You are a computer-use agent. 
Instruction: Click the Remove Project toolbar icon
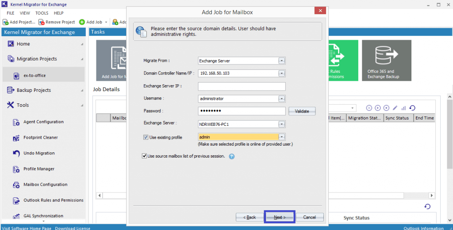pos(41,22)
